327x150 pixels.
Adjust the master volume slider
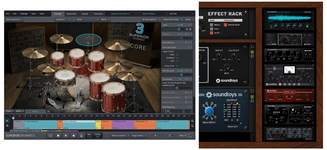pyautogui.click(x=169, y=135)
